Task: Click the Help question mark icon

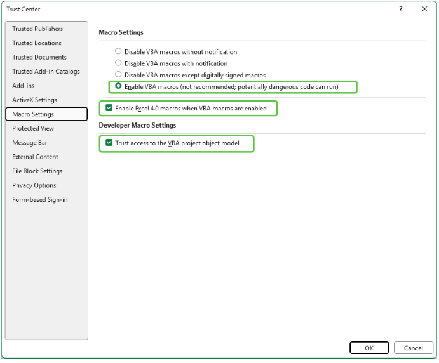Action: click(x=400, y=10)
